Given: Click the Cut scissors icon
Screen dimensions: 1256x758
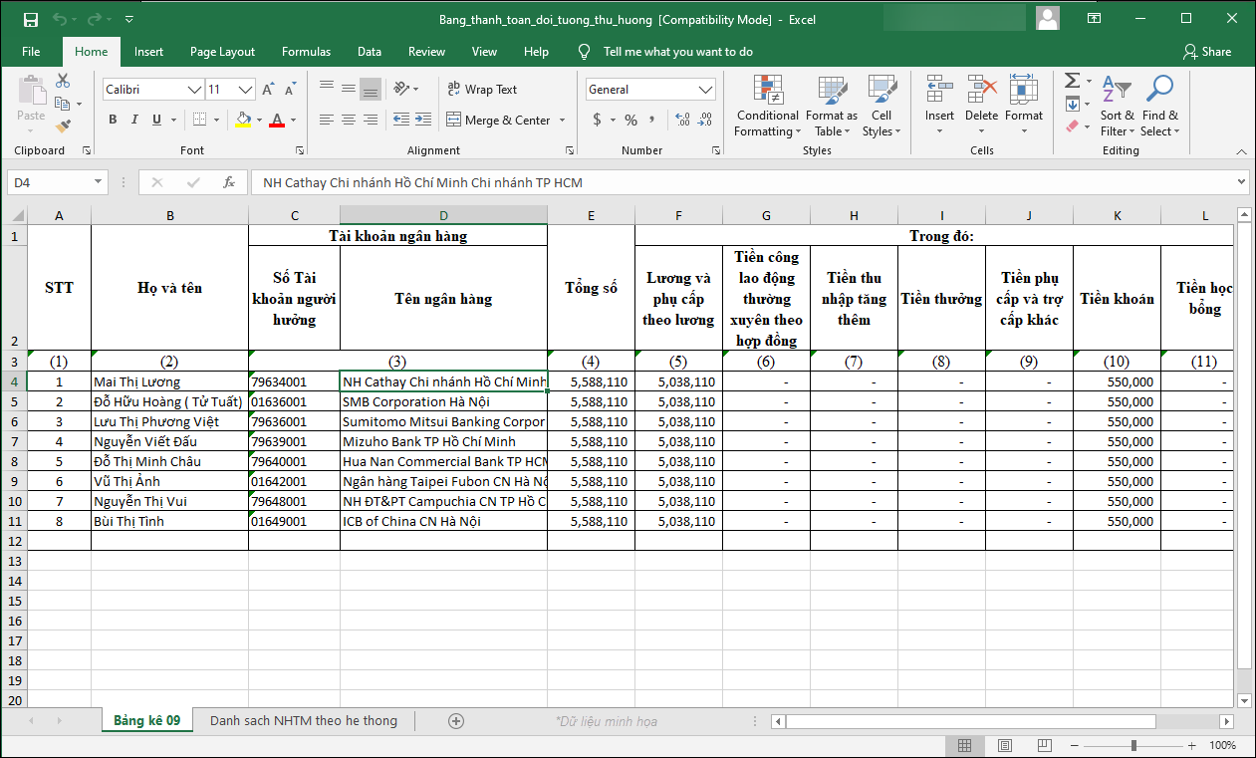Looking at the screenshot, I should [63, 81].
